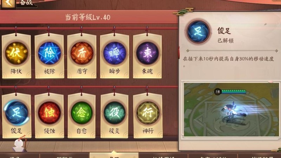Switch to the leftmost bottom tab

coord(20,156)
